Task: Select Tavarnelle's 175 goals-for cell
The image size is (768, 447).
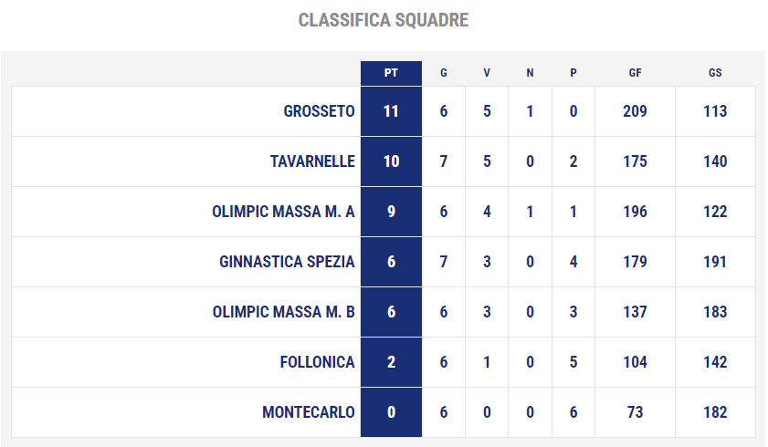Action: tap(635, 161)
